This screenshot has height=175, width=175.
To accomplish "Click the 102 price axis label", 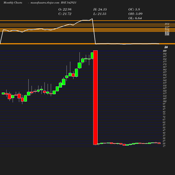I will (x=165, y=101).
